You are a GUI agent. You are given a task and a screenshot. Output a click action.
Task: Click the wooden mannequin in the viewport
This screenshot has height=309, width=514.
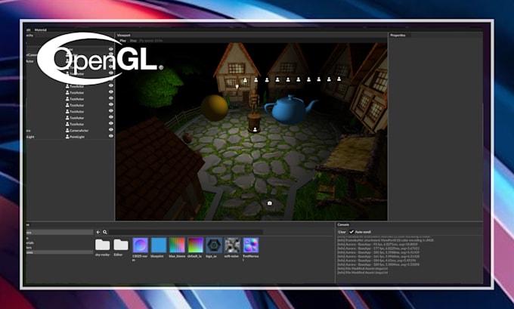pyautogui.click(x=254, y=101)
